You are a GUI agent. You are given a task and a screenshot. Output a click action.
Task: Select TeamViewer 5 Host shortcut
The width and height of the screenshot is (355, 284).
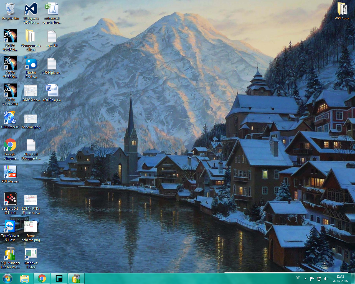pos(10,231)
